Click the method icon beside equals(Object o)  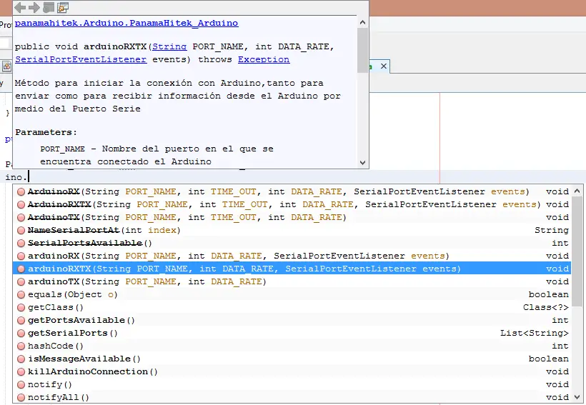pyautogui.click(x=21, y=294)
